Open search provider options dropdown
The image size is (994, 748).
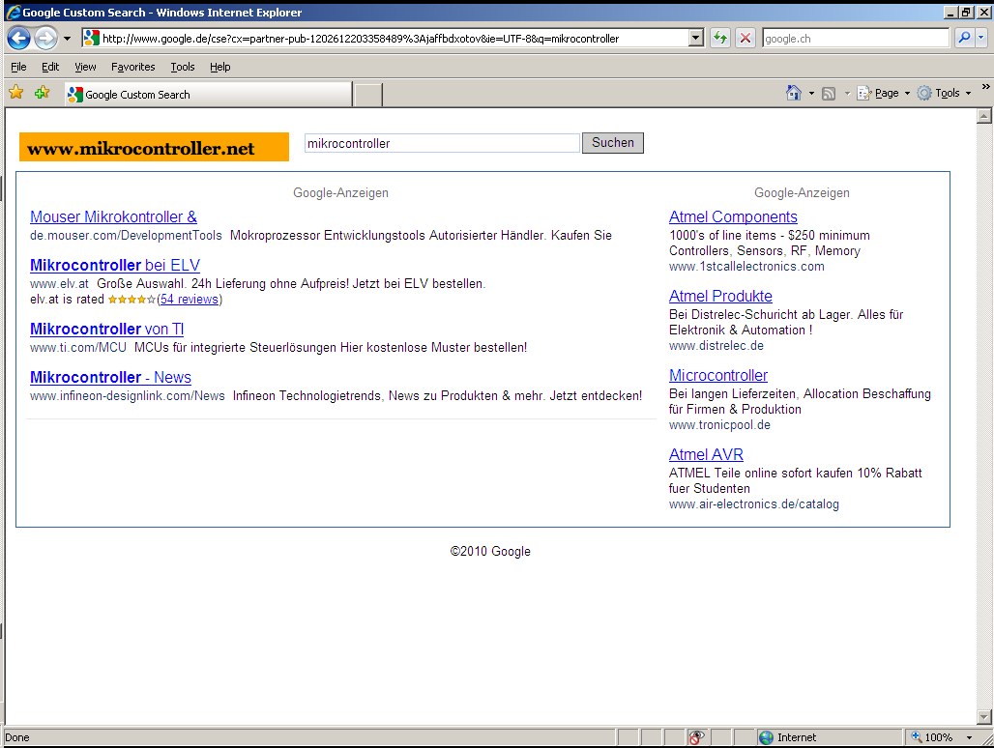pos(980,38)
